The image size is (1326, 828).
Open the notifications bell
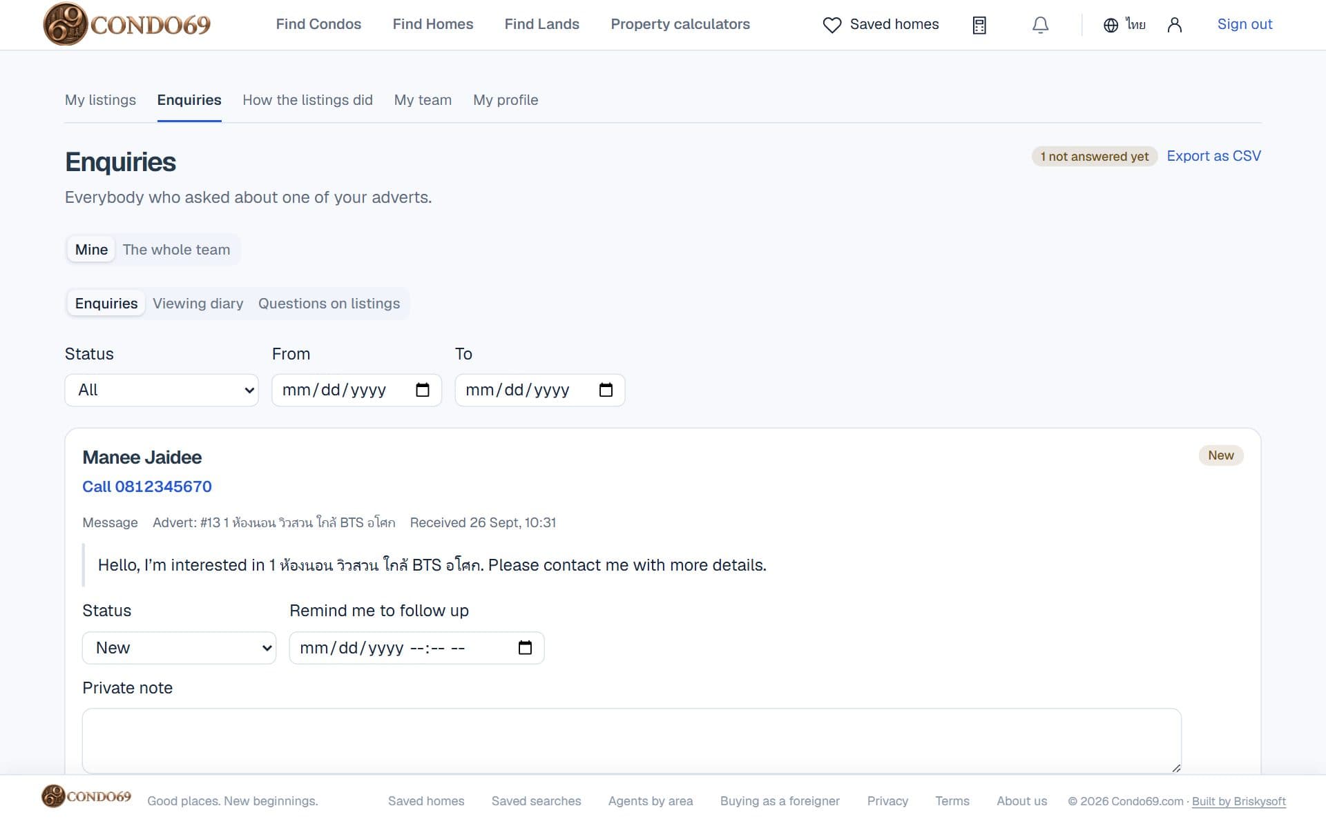point(1040,25)
